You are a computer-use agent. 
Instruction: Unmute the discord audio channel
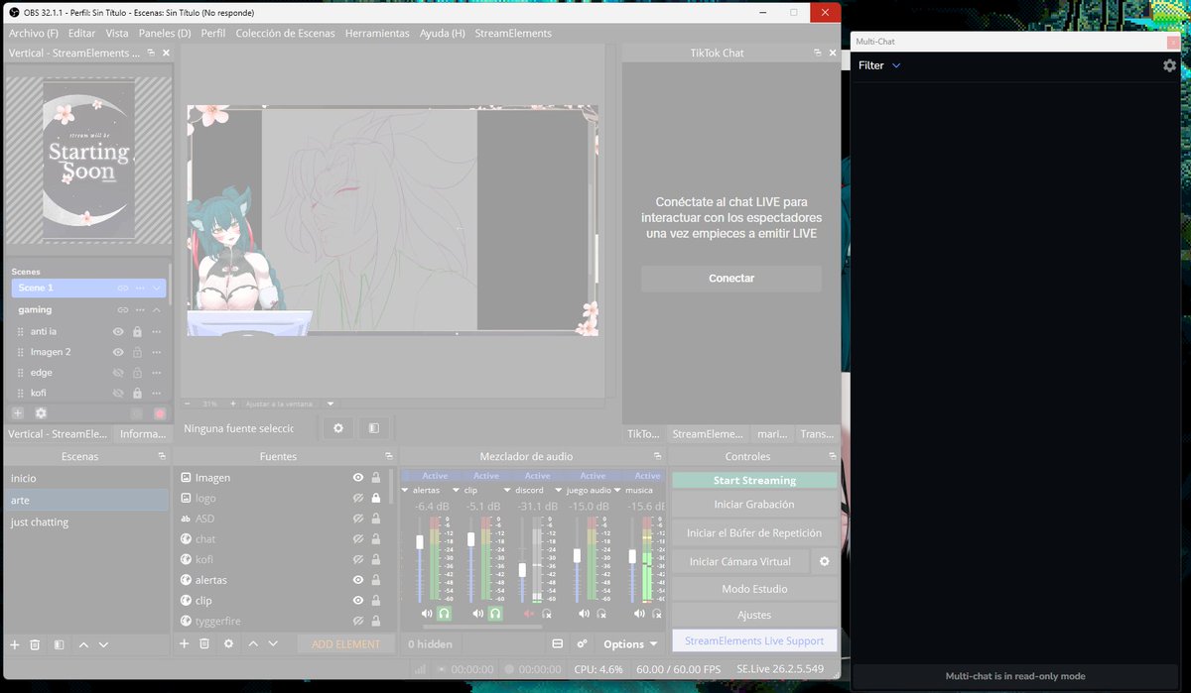pos(528,614)
